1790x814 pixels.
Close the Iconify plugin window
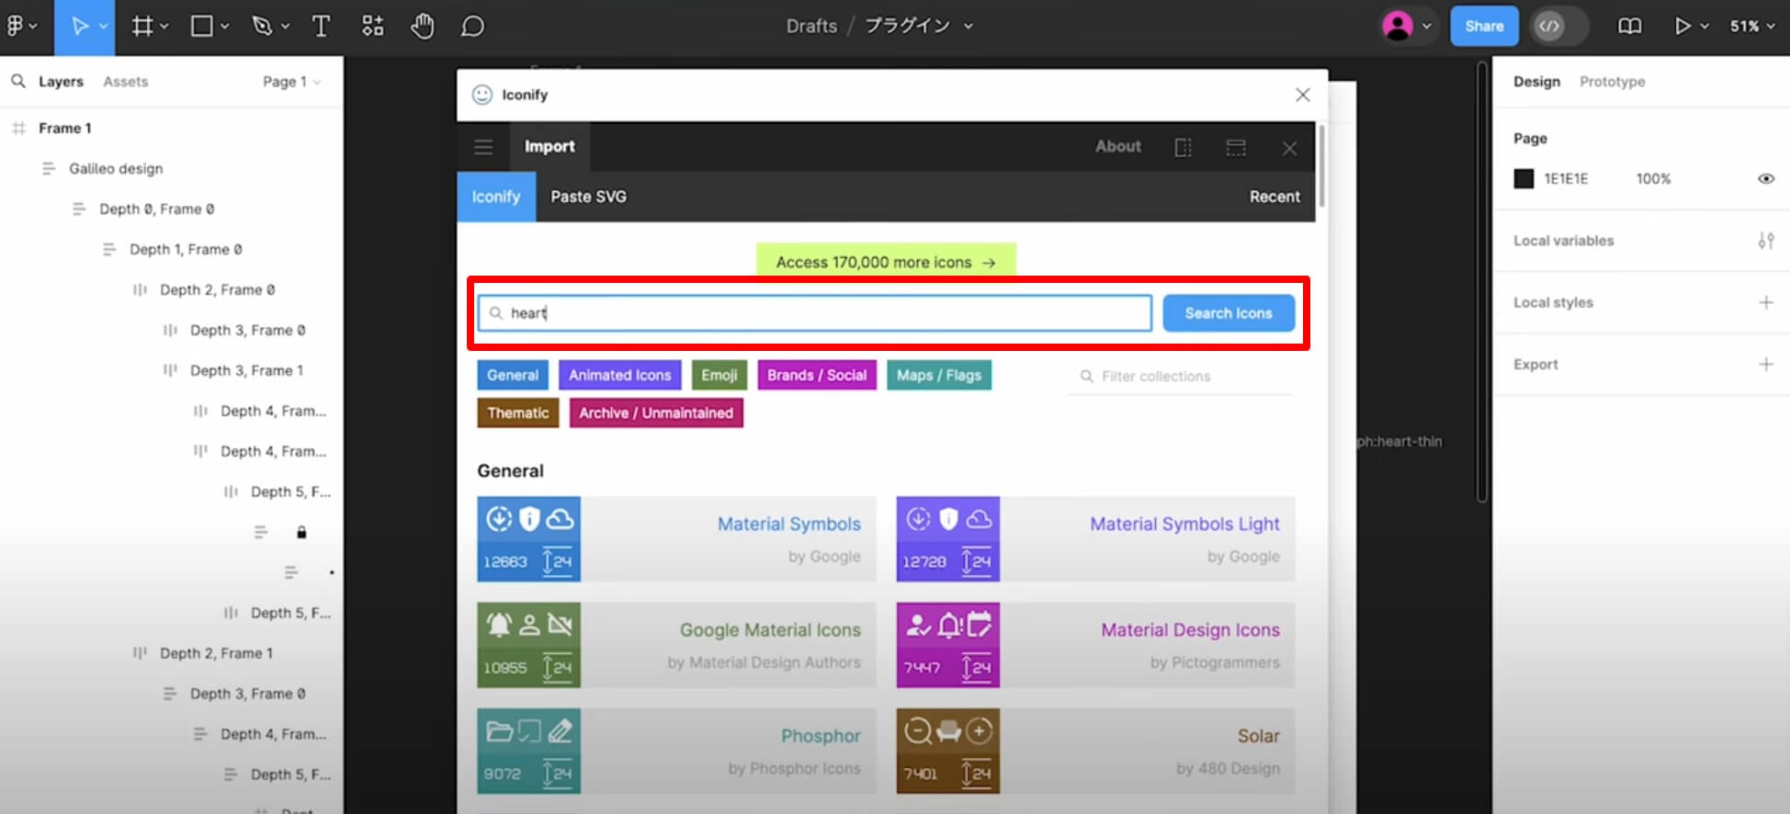coord(1302,95)
